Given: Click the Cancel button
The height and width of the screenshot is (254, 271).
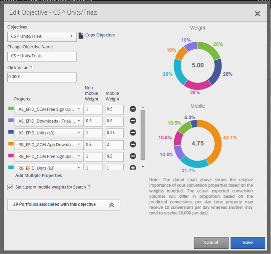Looking at the screenshot, I should pyautogui.click(x=211, y=243).
